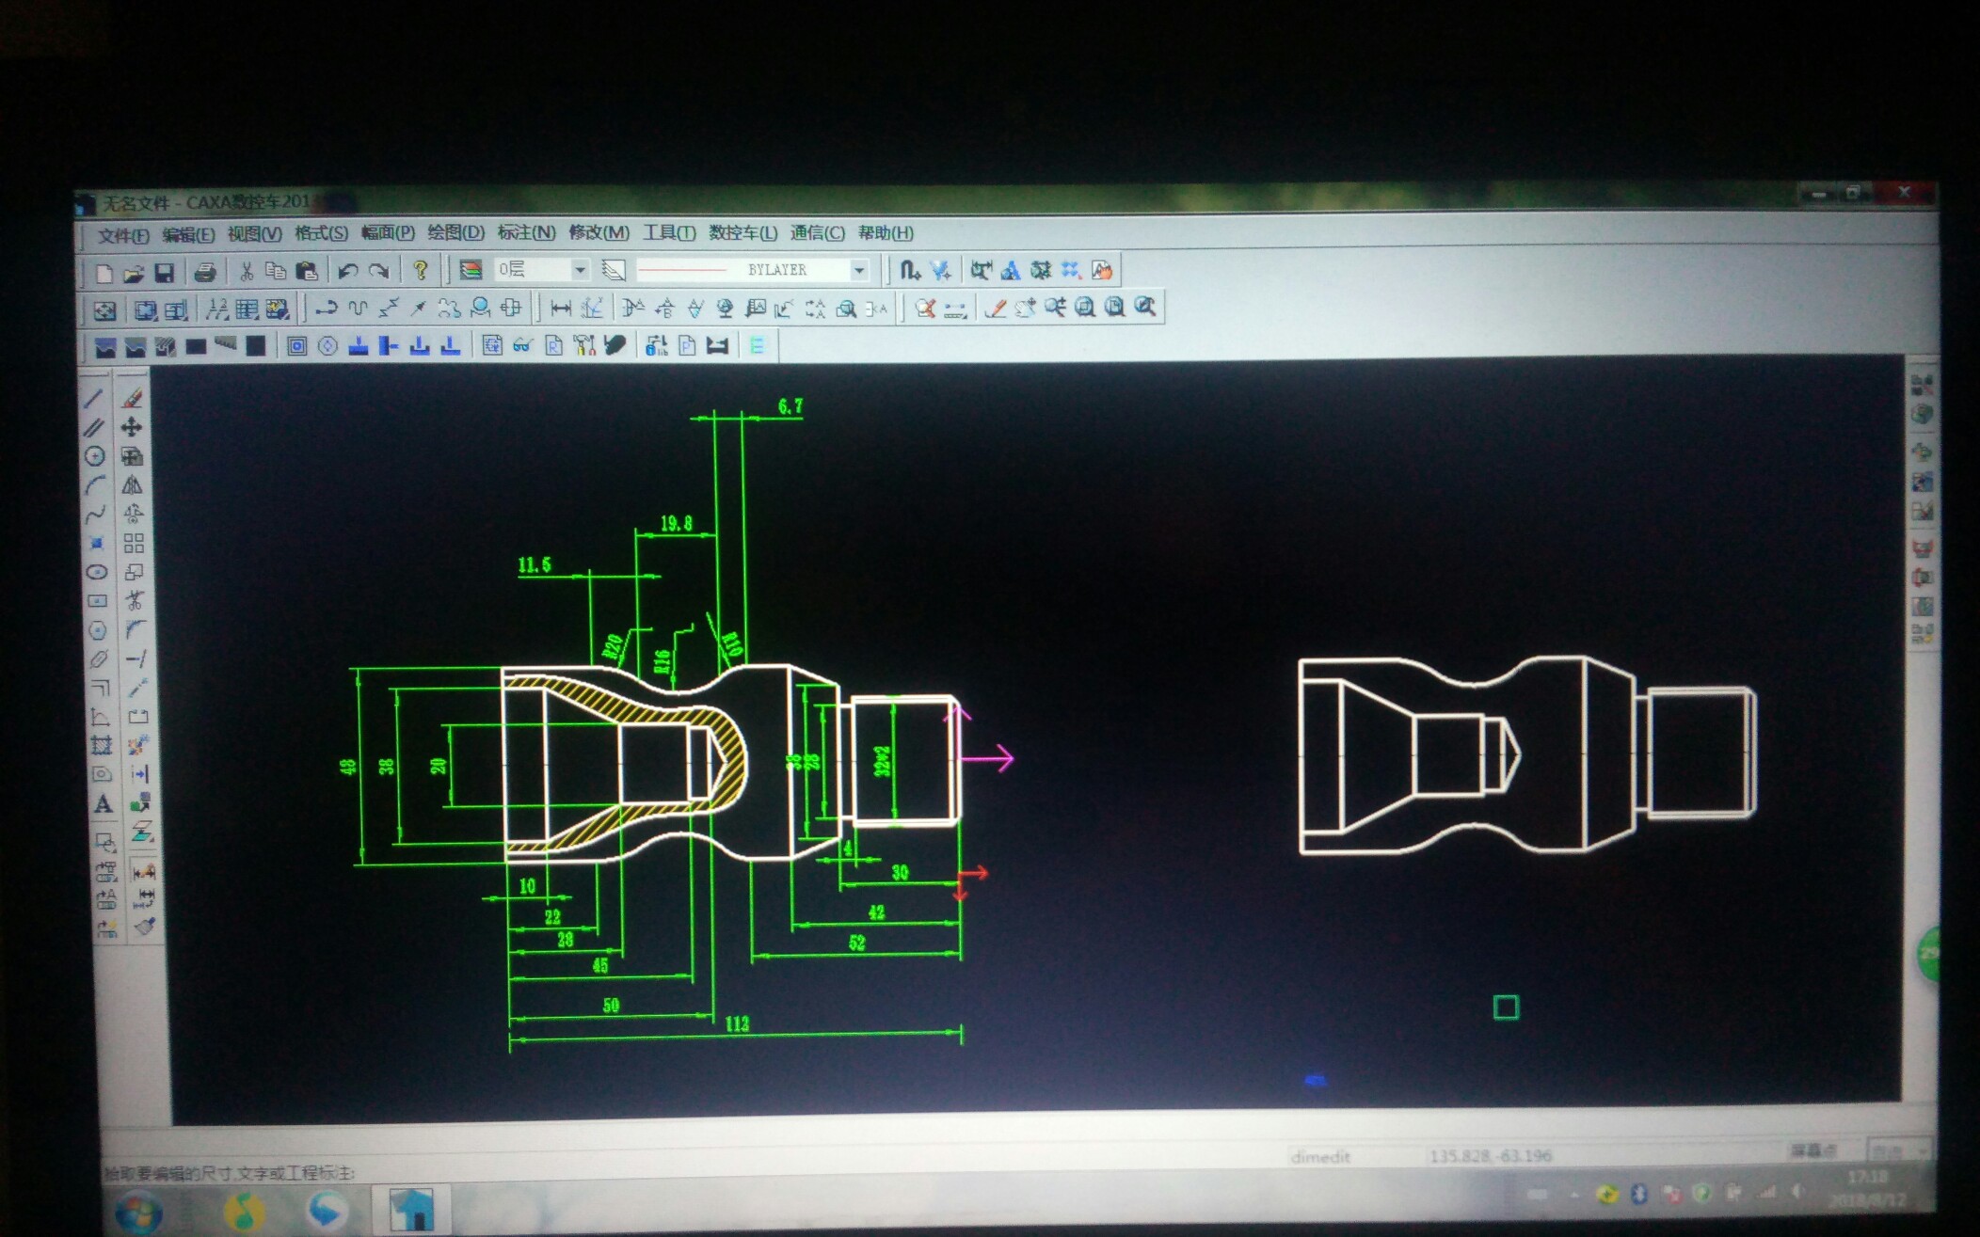Click the Print icon in toolbar

(205, 273)
